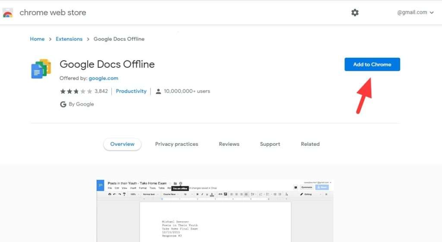The width and height of the screenshot is (442, 242).
Task: Open the Productivity category link
Action: tap(131, 91)
